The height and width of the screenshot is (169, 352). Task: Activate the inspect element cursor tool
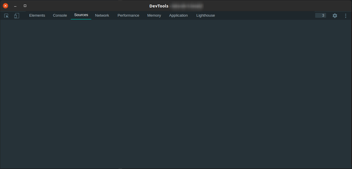6,16
